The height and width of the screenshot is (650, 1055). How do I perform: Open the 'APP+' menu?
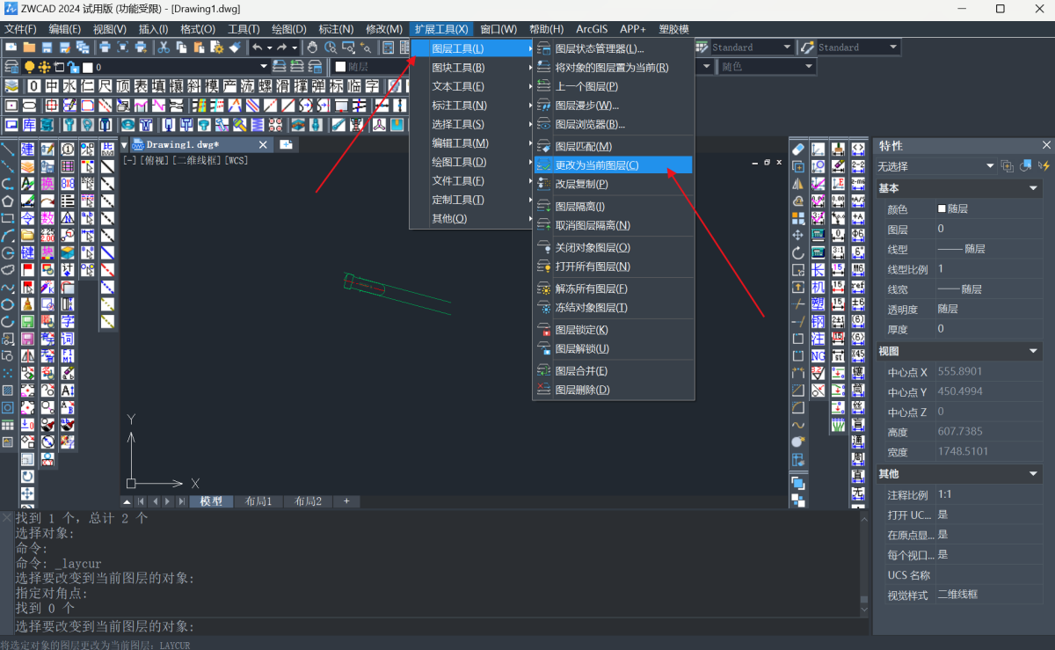(633, 29)
